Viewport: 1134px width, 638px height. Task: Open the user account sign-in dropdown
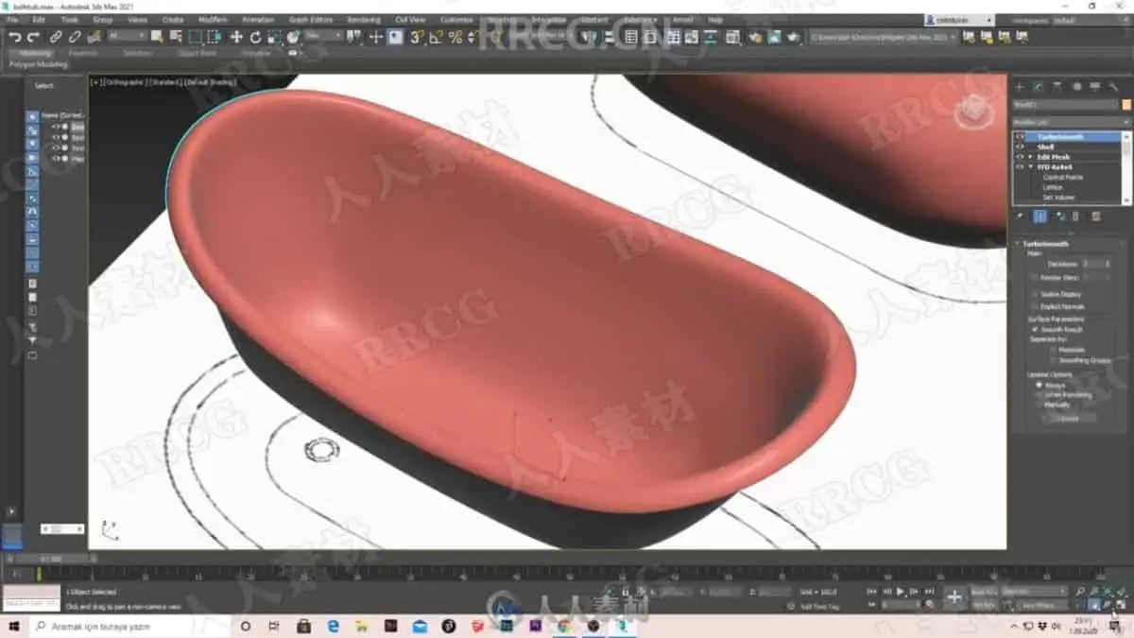959,20
